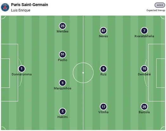Click the Paris Saint-Germain club crest
The image size is (166, 131).
(5, 7)
